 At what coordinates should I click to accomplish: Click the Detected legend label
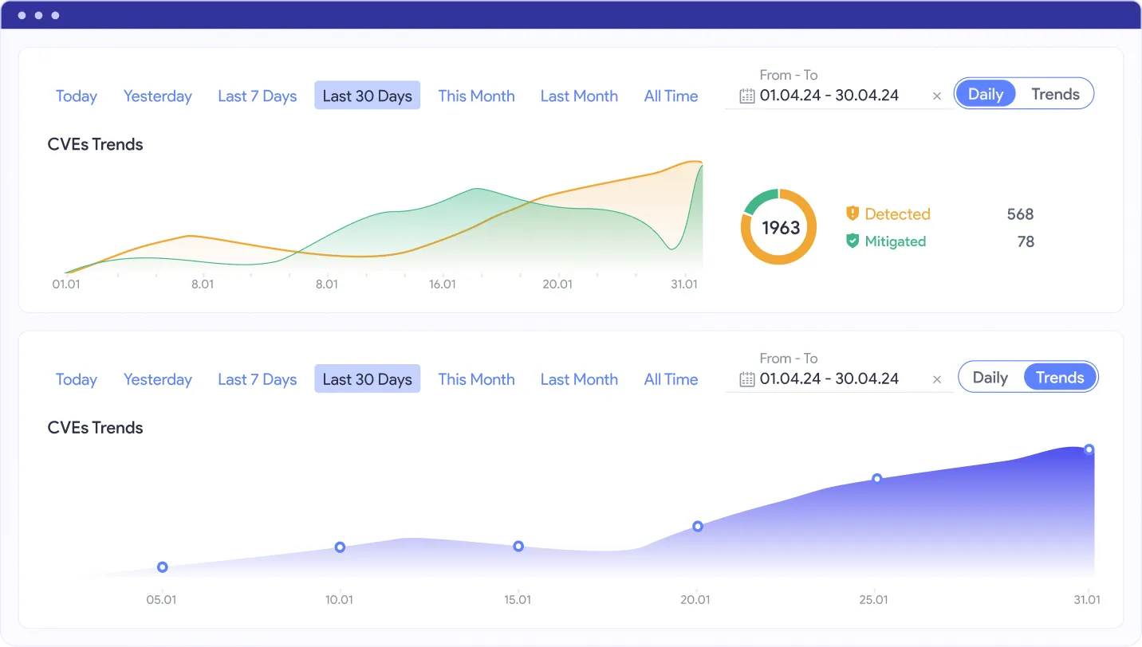[897, 214]
